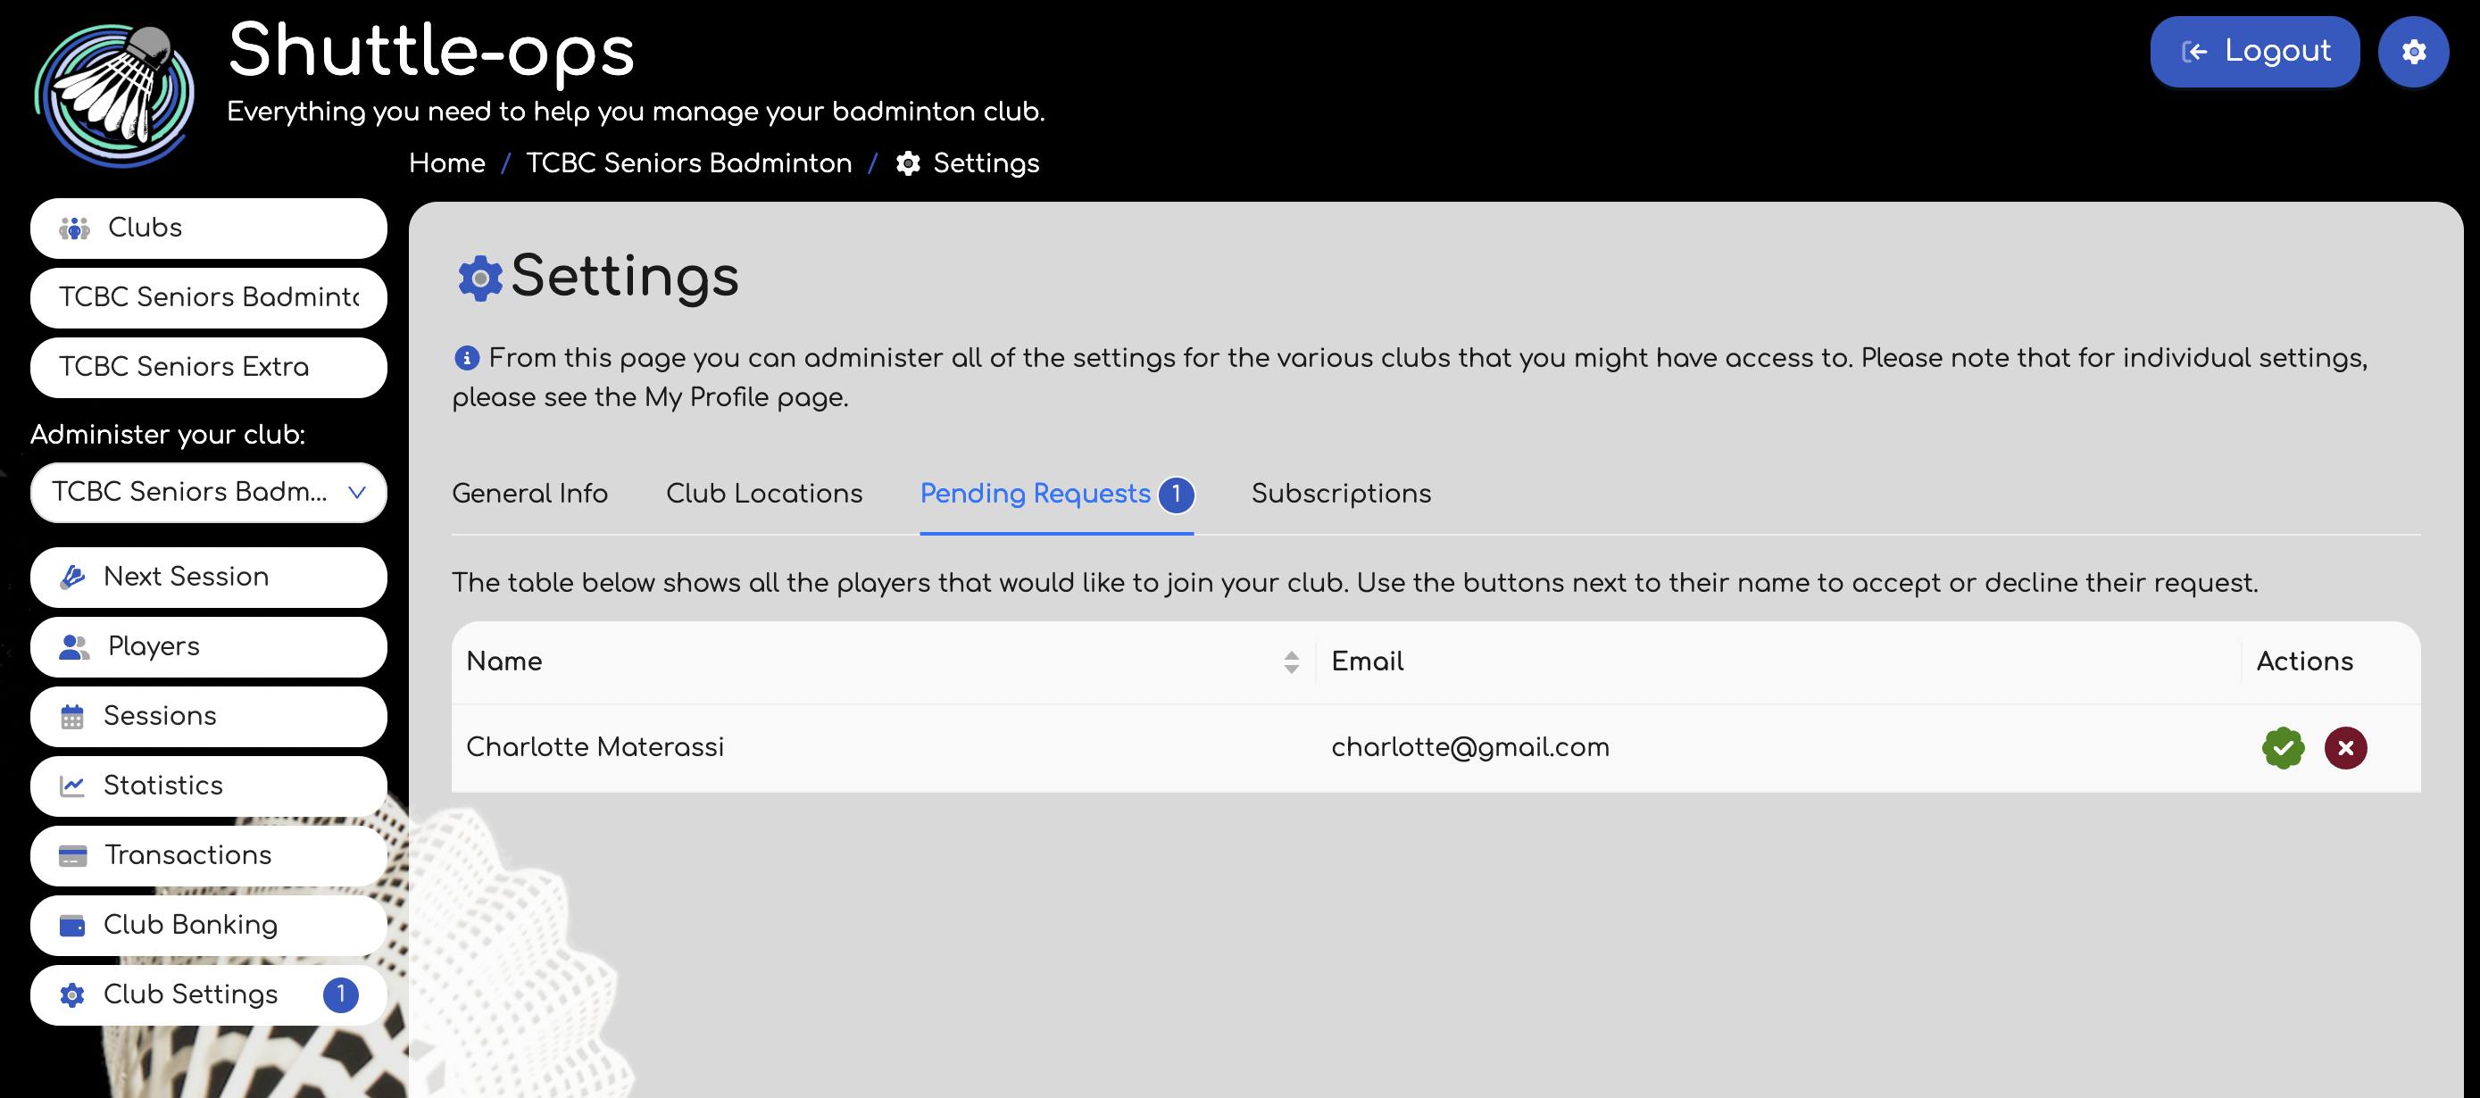Open Club Settings with notification badge
The width and height of the screenshot is (2480, 1098).
[208, 994]
